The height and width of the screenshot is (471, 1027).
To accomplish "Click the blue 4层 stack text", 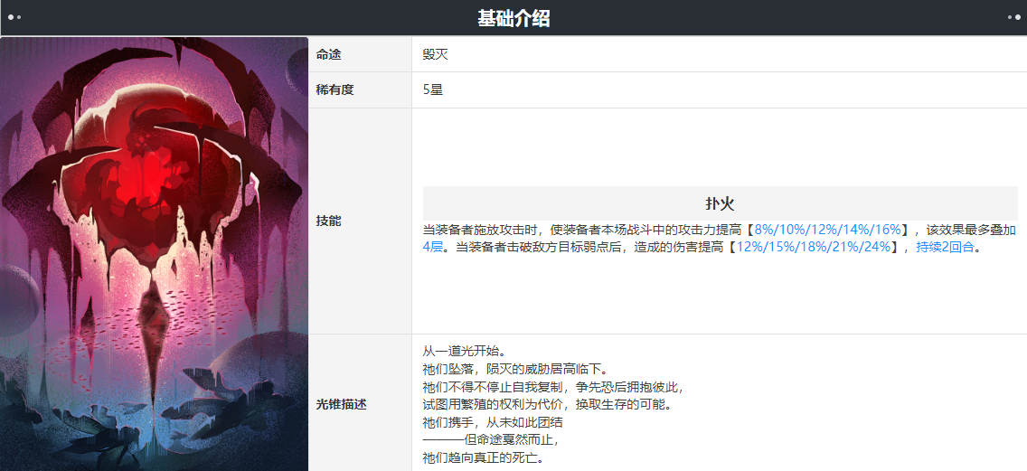I will click(432, 248).
